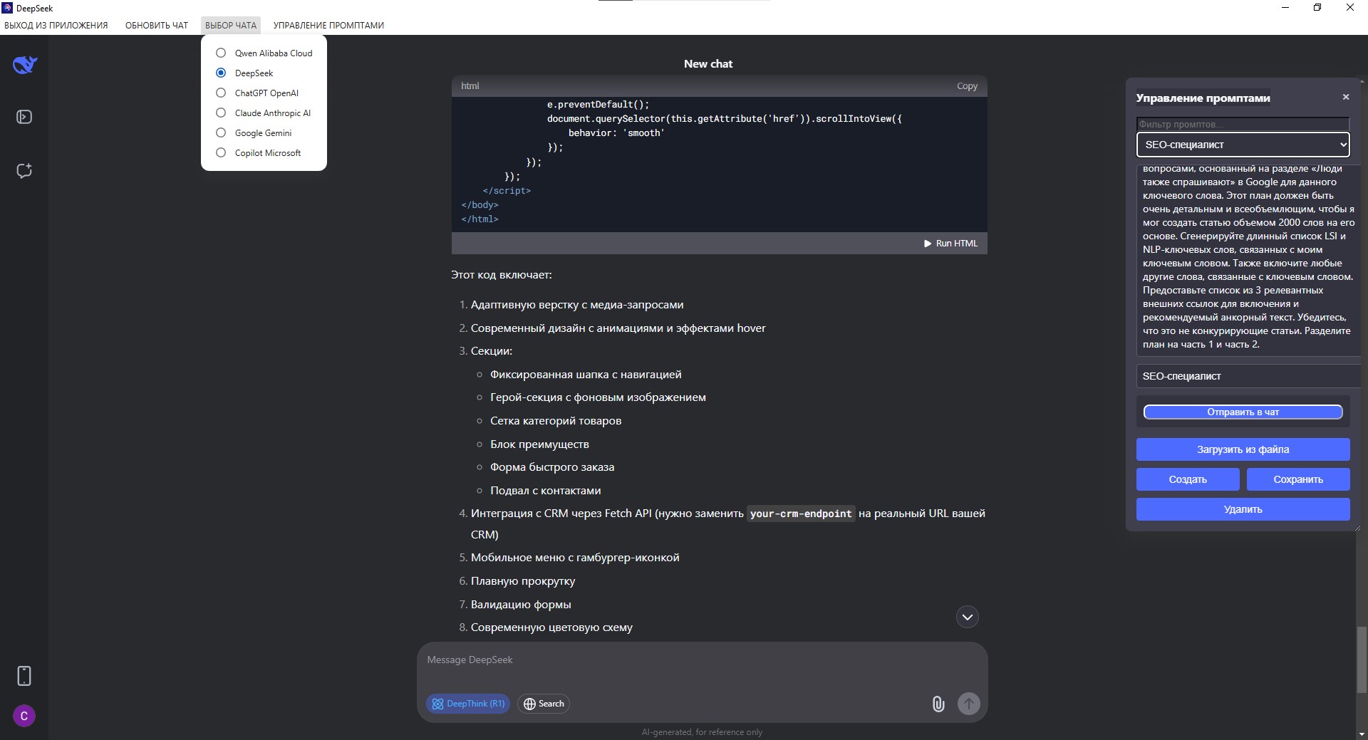This screenshot has width=1368, height=740.
Task: Close the prompt management panel
Action: click(x=1345, y=97)
